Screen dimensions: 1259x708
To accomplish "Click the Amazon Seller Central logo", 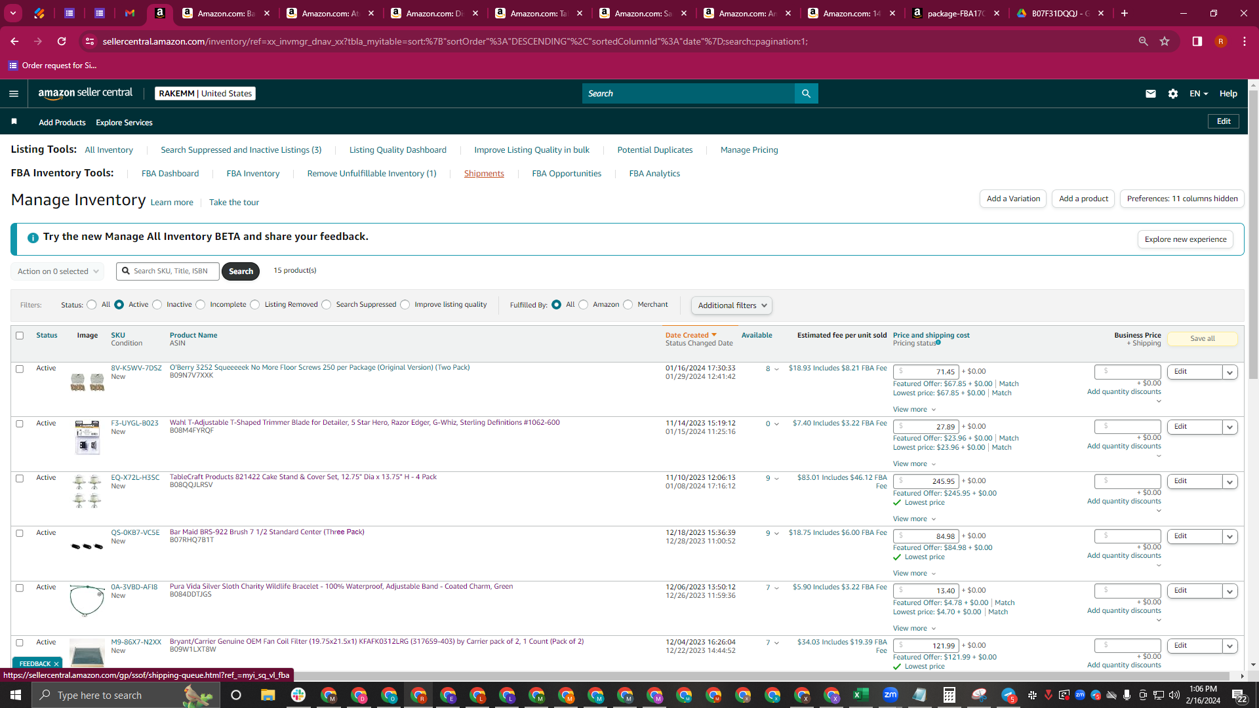I will [x=85, y=93].
